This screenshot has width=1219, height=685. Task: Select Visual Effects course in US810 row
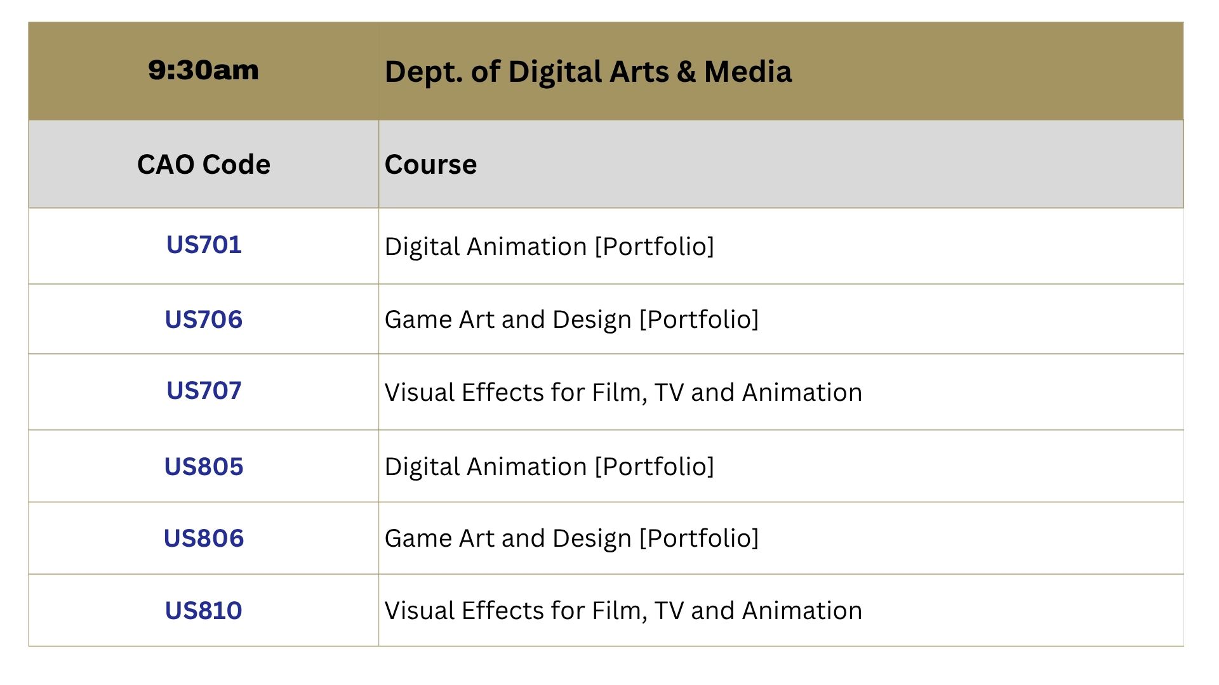pos(623,611)
